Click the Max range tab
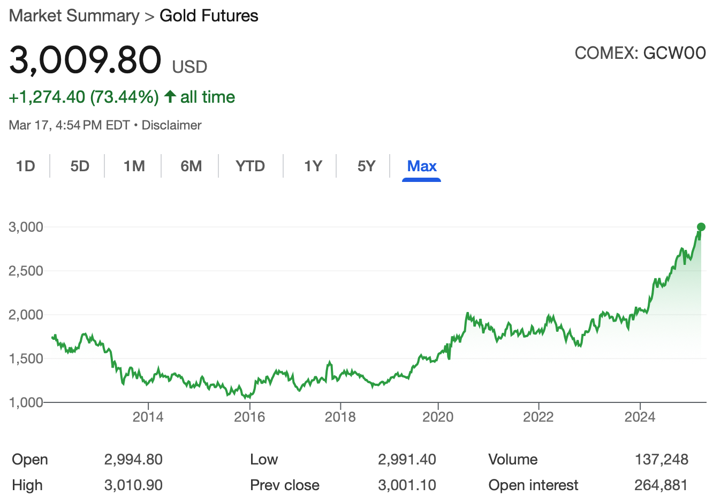This screenshot has height=503, width=713. 422,166
